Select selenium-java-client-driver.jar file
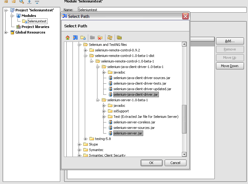 click(136, 94)
